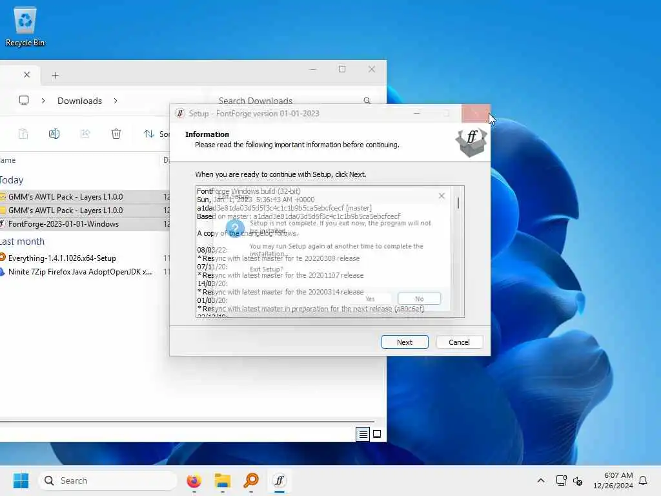Screen dimensions: 661x496
Task: Click the Delete trash icon in File Explorer
Action: pyautogui.click(x=116, y=134)
